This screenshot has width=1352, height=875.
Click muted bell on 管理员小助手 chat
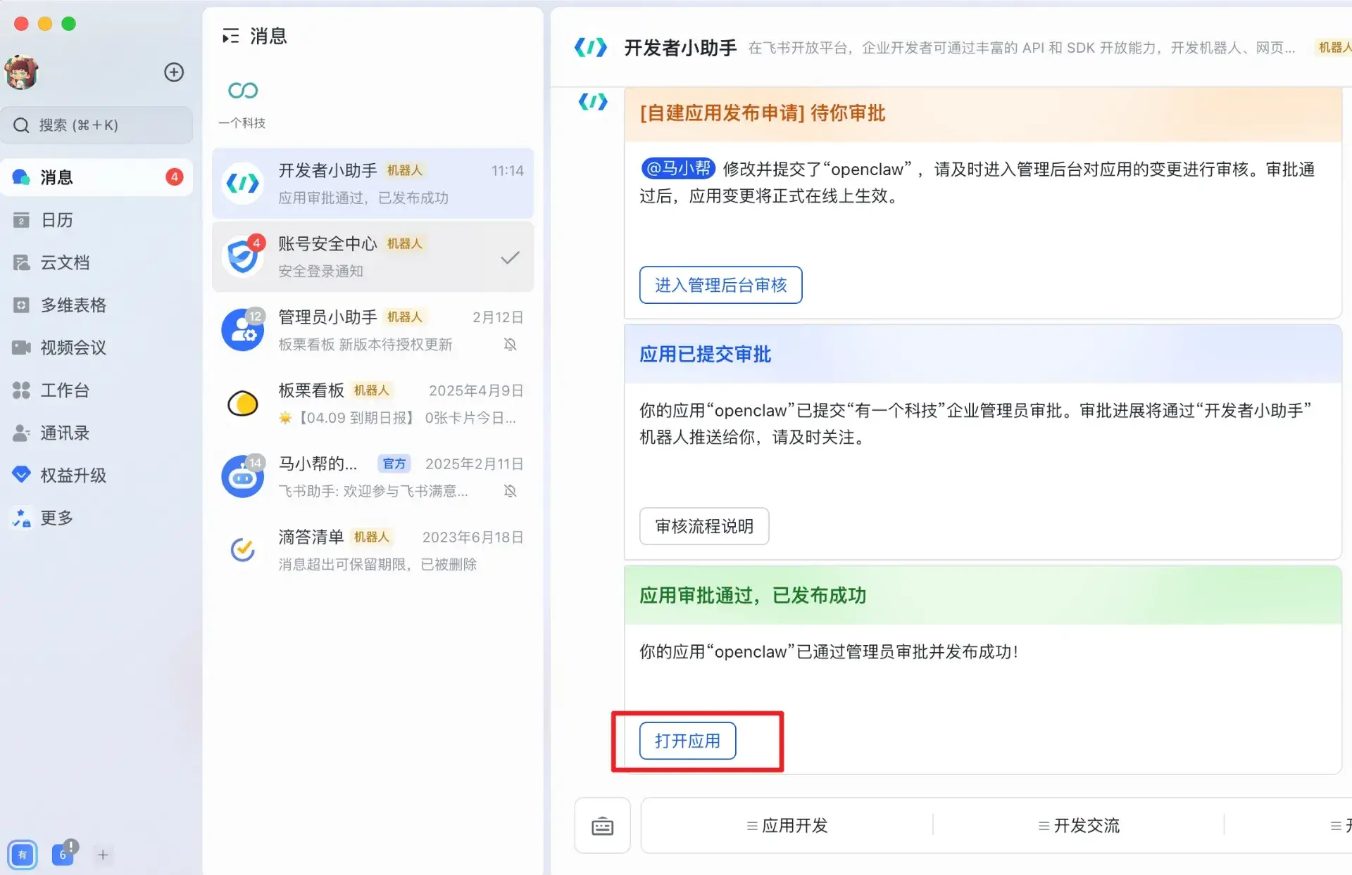pos(510,345)
